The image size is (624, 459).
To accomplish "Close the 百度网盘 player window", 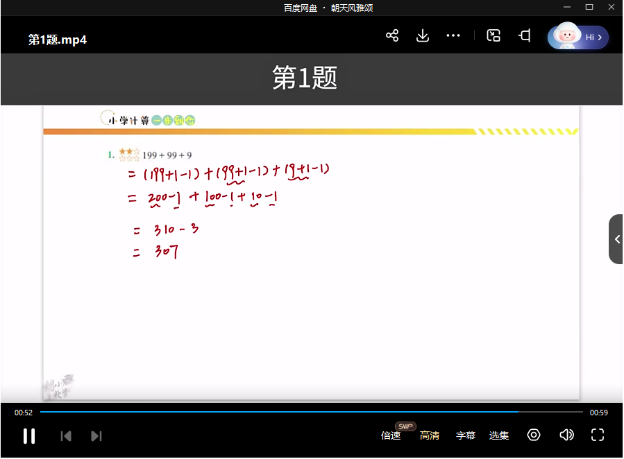I will pos(612,7).
